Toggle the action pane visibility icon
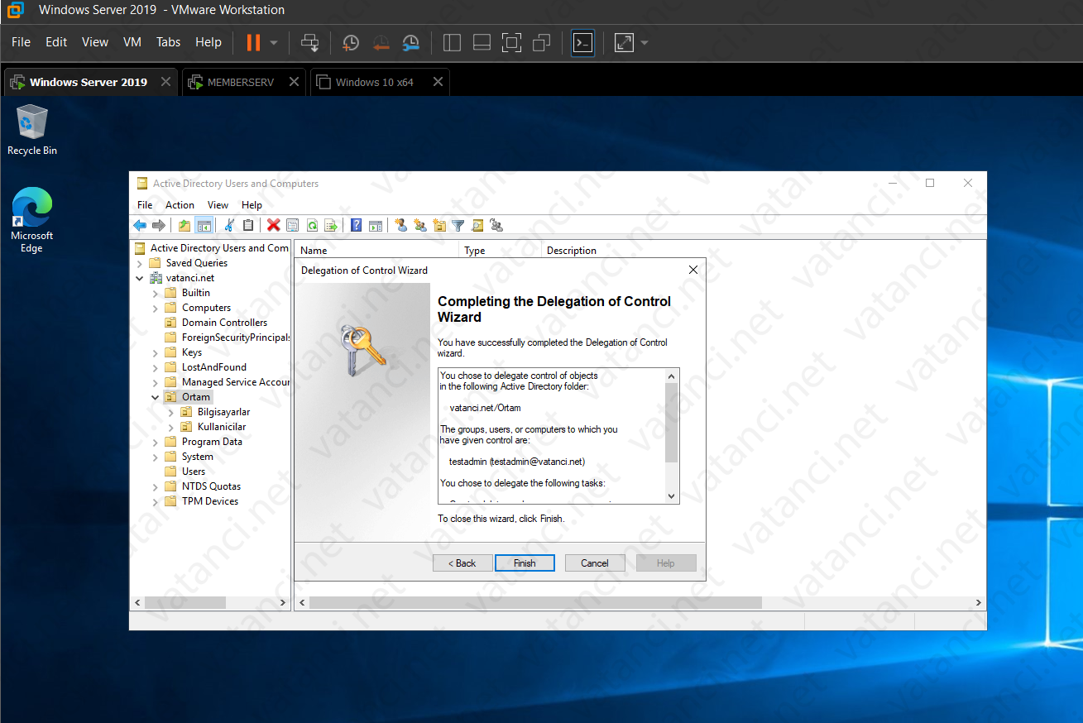Image resolution: width=1083 pixels, height=723 pixels. click(x=376, y=225)
